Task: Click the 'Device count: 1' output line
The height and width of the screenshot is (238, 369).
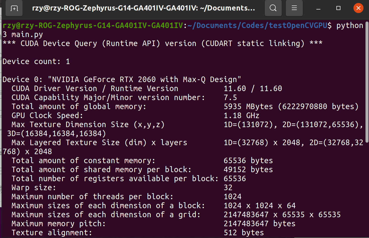Action: (36, 62)
